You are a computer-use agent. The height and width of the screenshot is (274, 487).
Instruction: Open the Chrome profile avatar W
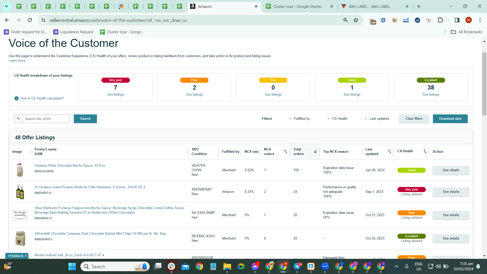(468, 20)
